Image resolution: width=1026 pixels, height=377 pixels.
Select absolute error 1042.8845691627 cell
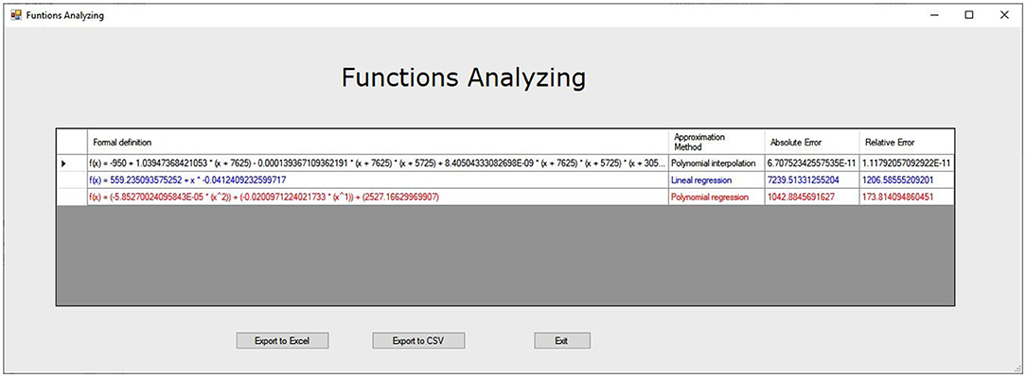[811, 197]
